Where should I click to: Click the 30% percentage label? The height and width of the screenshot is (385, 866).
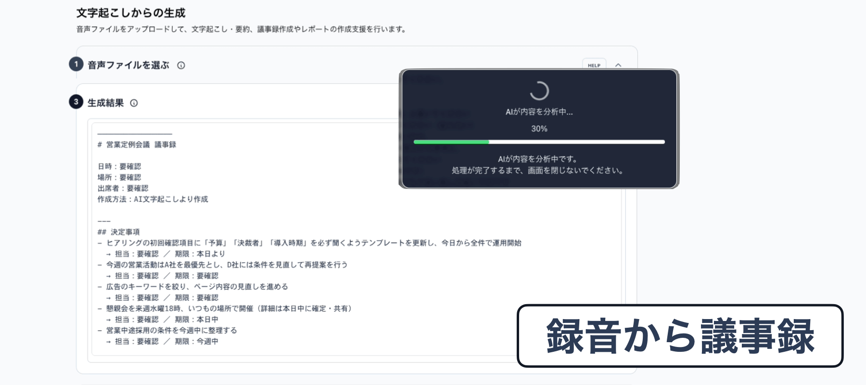click(539, 129)
